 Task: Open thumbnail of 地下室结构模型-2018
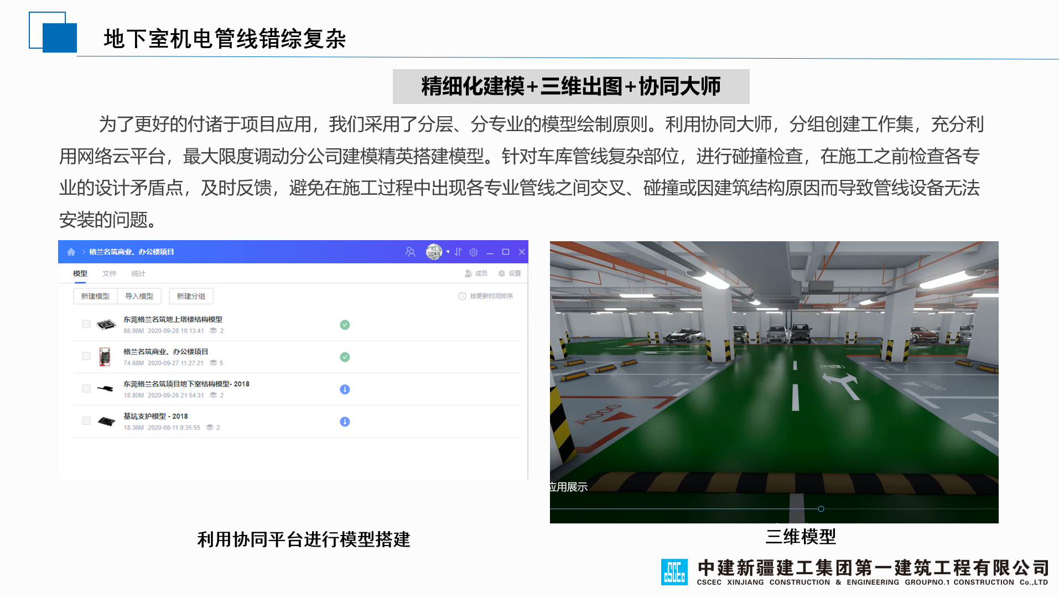click(x=105, y=388)
